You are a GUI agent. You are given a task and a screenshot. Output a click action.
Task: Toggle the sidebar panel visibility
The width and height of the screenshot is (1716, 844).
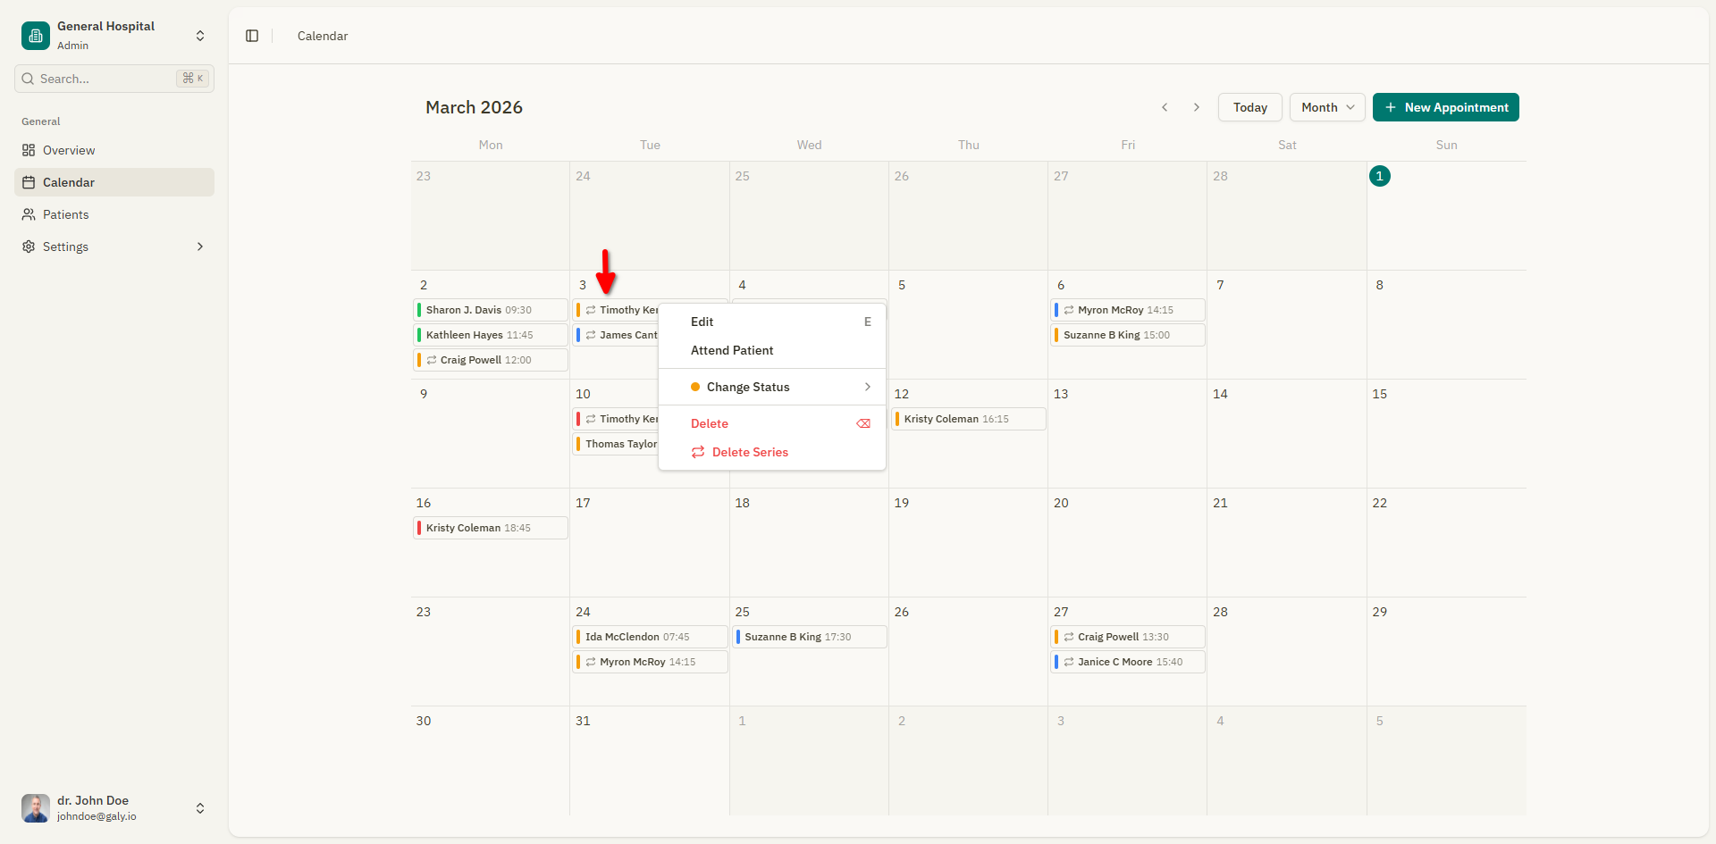coord(251,36)
